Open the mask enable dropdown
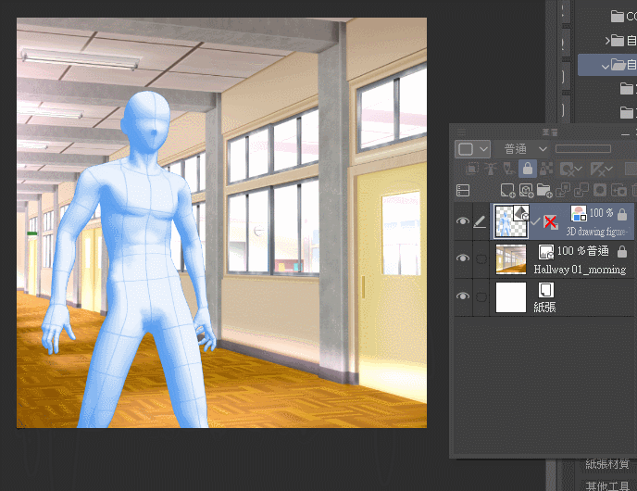 tap(570, 169)
